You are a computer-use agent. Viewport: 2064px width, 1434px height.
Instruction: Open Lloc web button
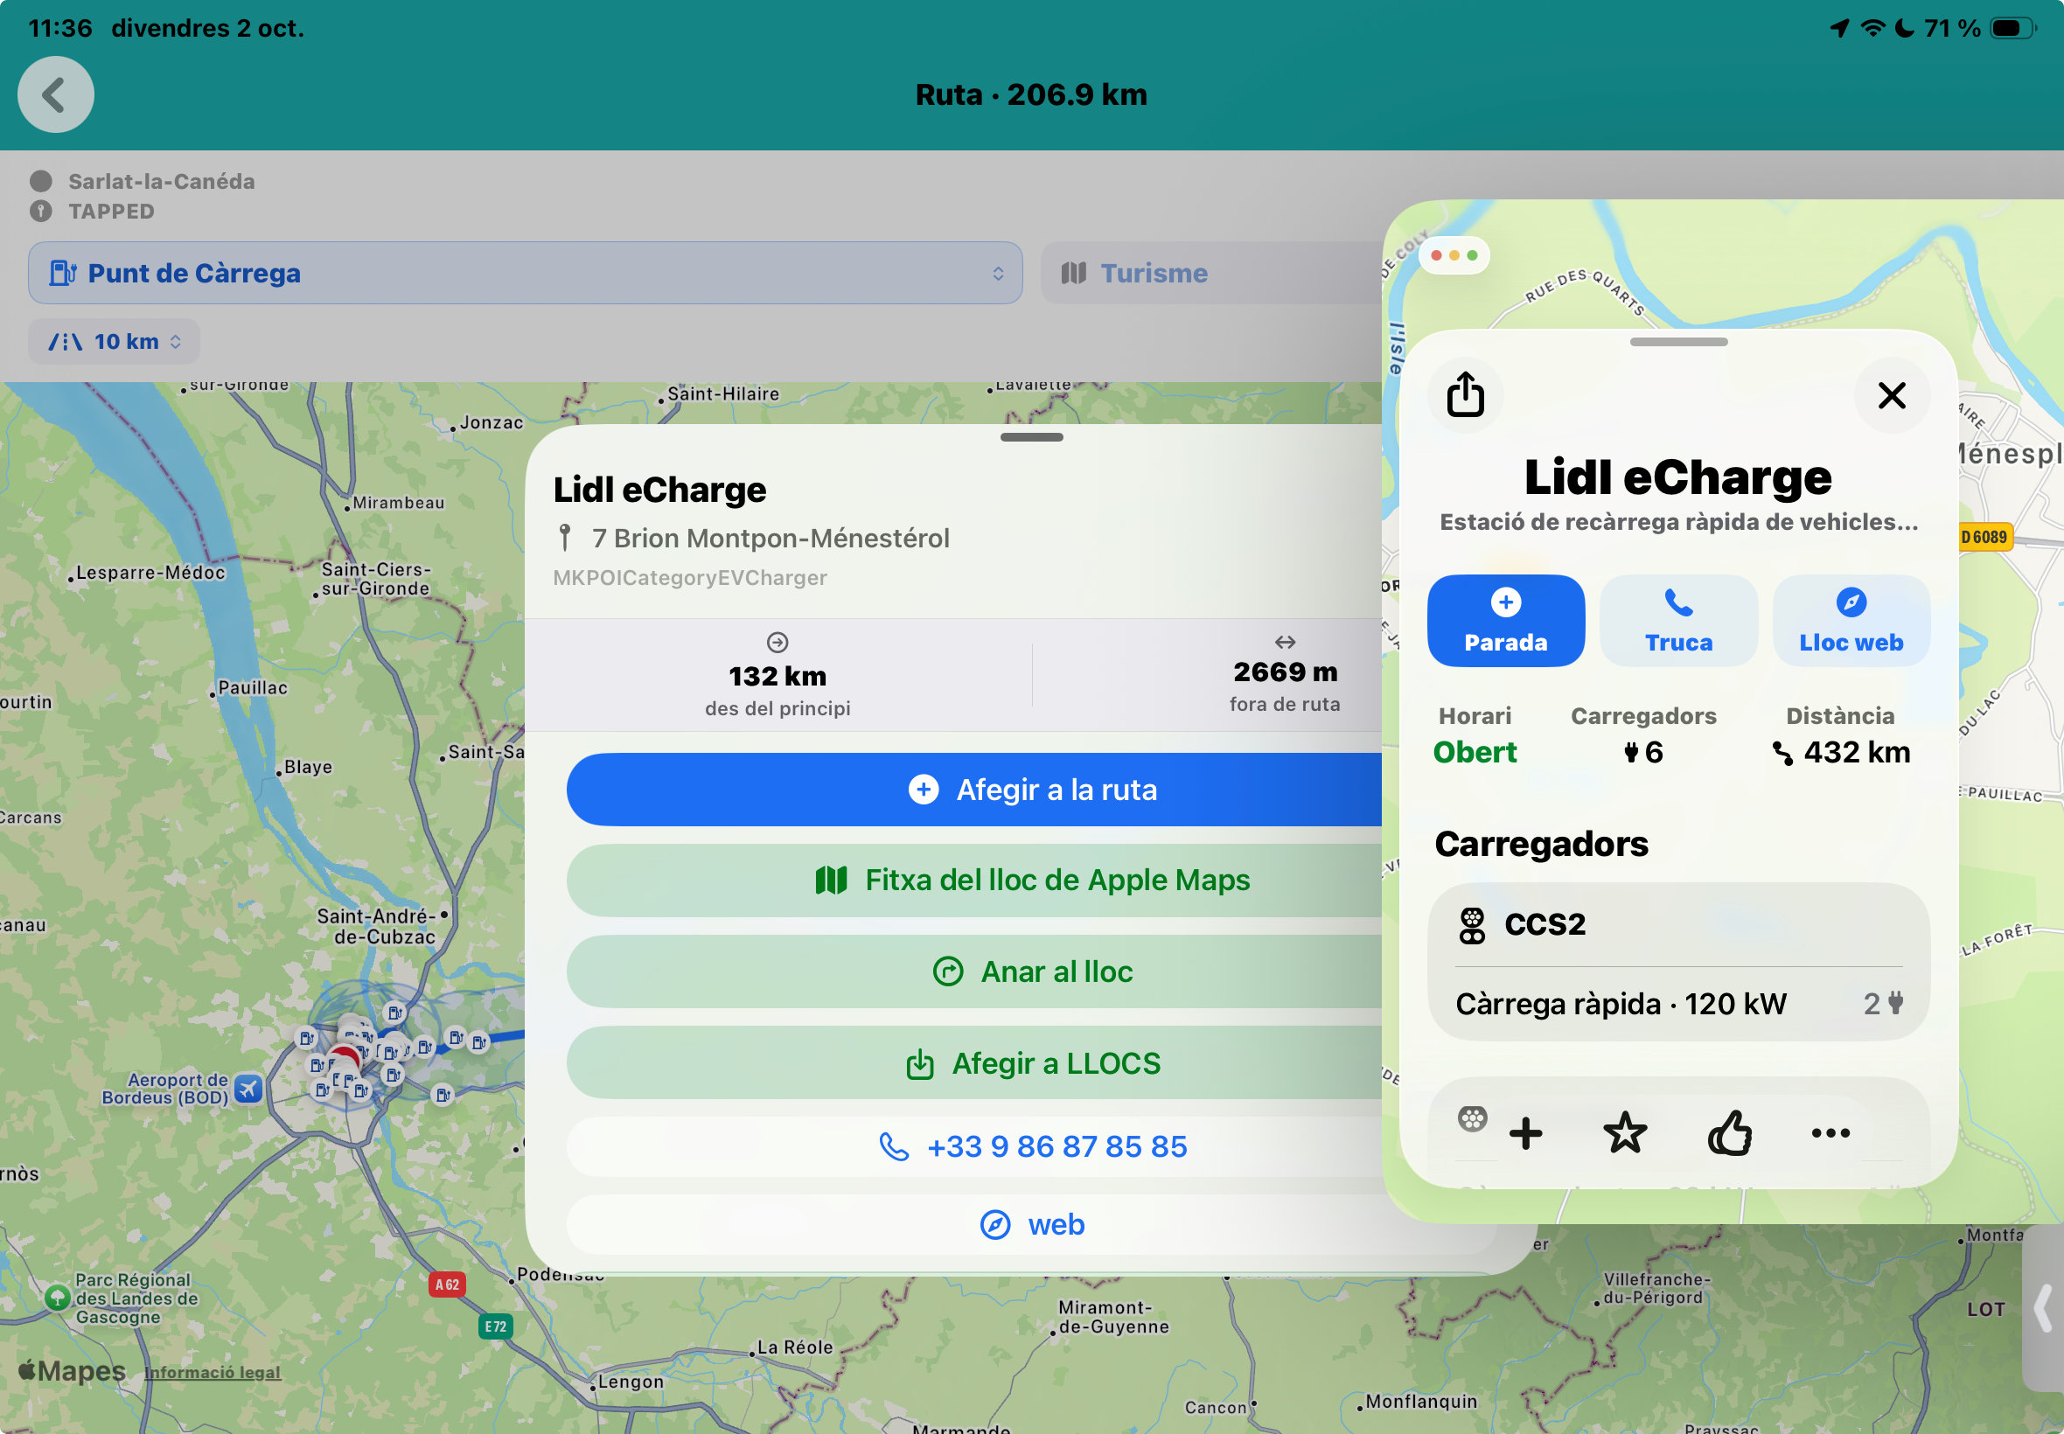coord(1851,621)
